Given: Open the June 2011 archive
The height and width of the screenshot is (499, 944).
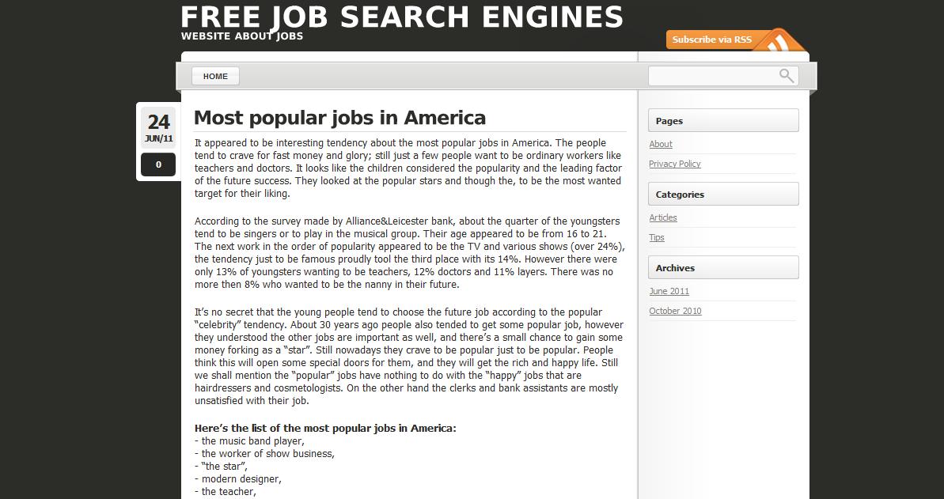Looking at the screenshot, I should tap(669, 291).
